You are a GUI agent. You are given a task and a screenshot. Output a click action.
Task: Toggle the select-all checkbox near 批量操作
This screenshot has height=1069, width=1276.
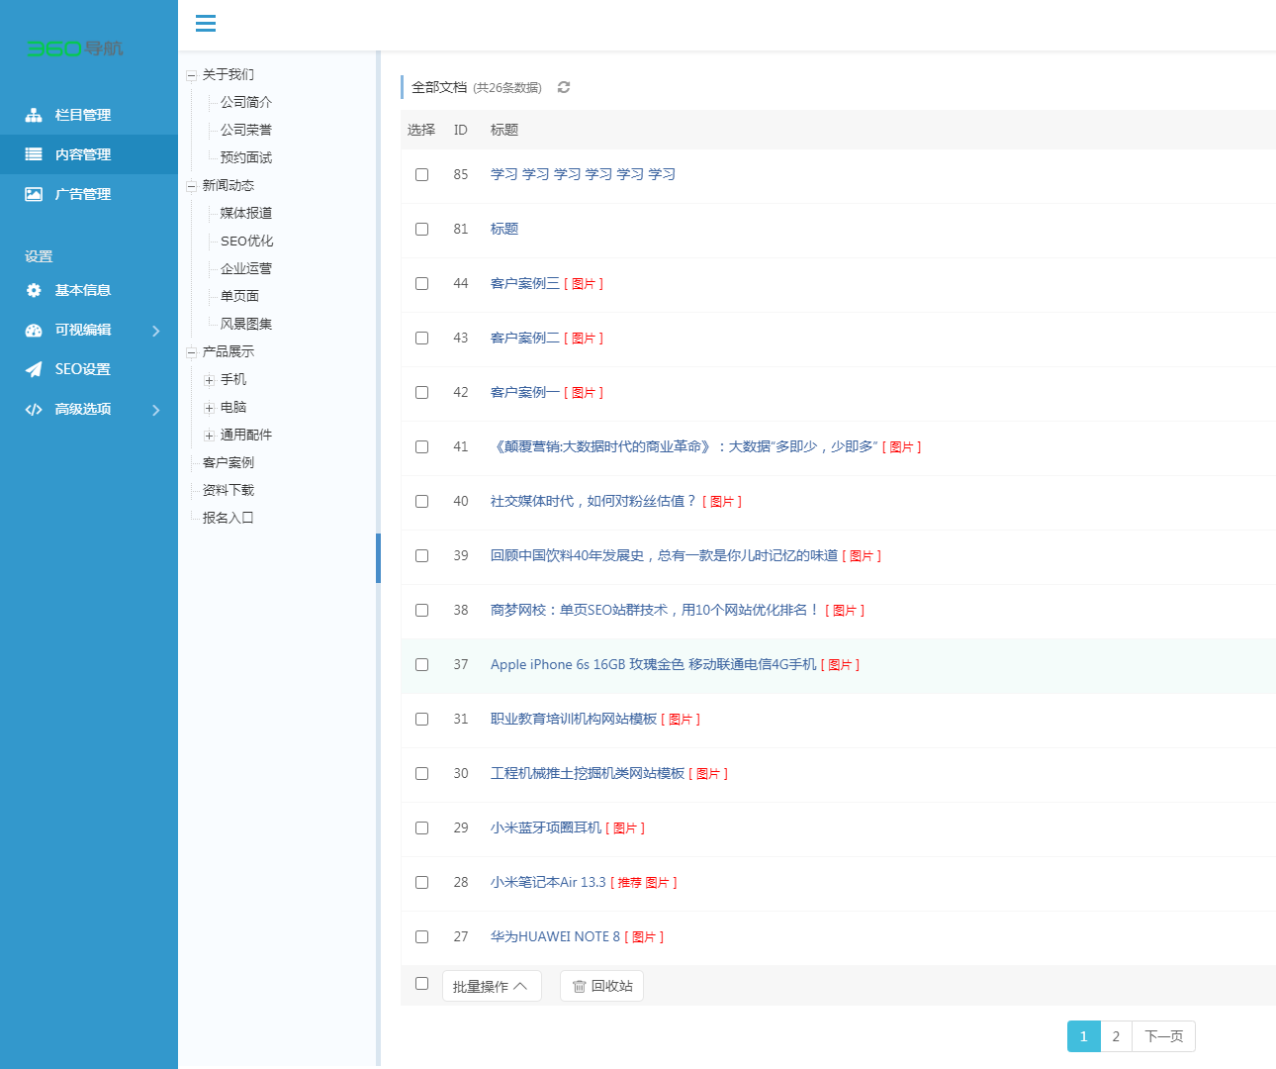pos(421,983)
